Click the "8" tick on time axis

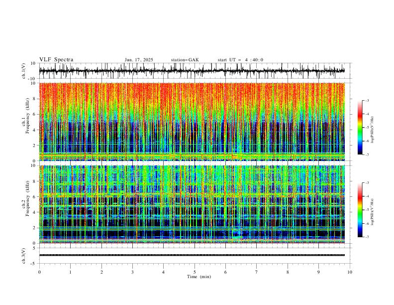click(288, 272)
